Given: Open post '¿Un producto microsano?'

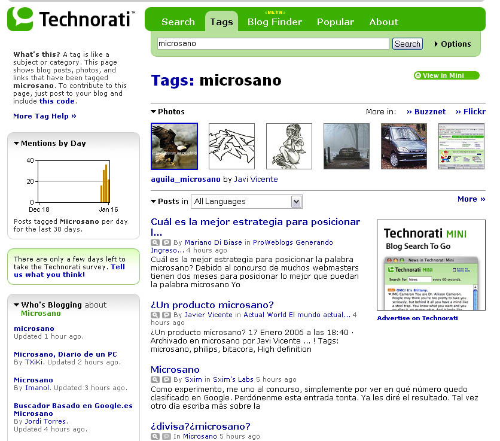Looking at the screenshot, I should point(212,305).
